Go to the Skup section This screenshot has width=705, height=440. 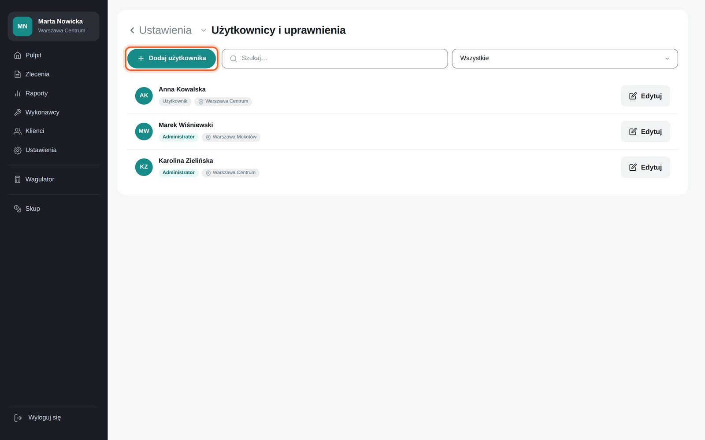(53, 209)
